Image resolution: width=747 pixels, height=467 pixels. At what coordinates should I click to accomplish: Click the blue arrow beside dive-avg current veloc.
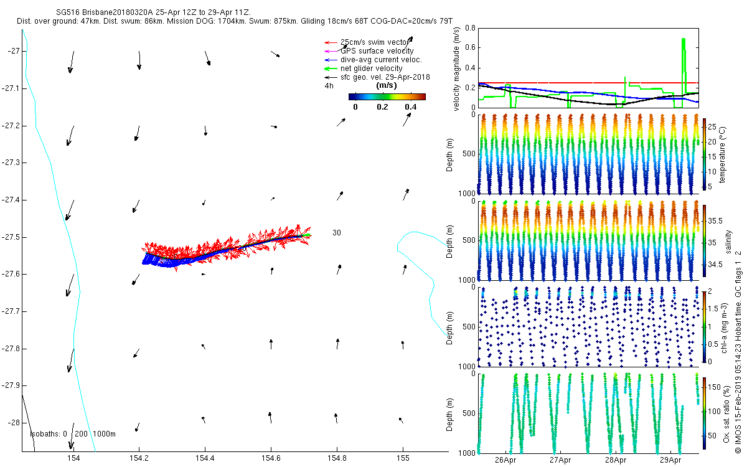[x=330, y=60]
